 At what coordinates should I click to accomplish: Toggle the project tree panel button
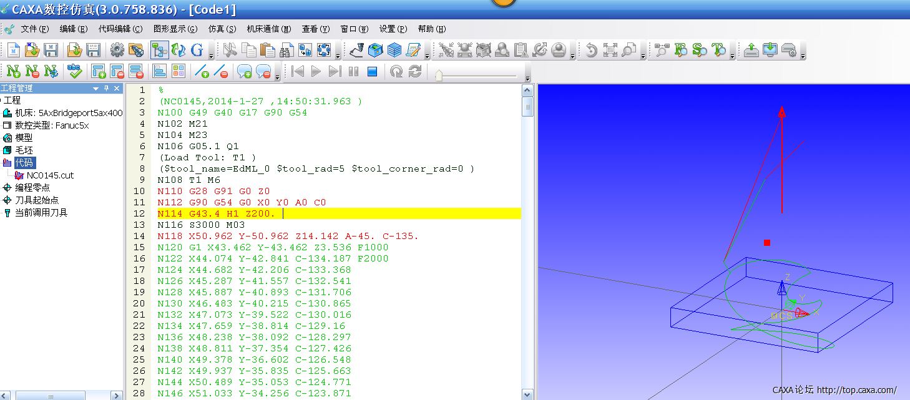160,51
